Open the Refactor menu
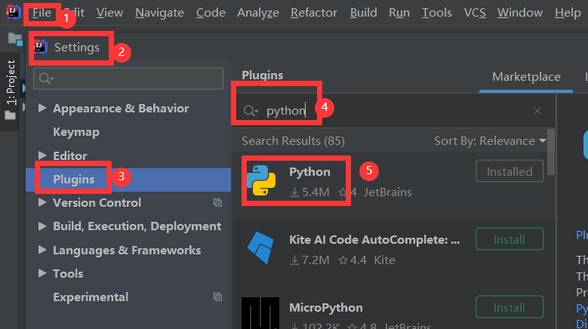 (314, 13)
